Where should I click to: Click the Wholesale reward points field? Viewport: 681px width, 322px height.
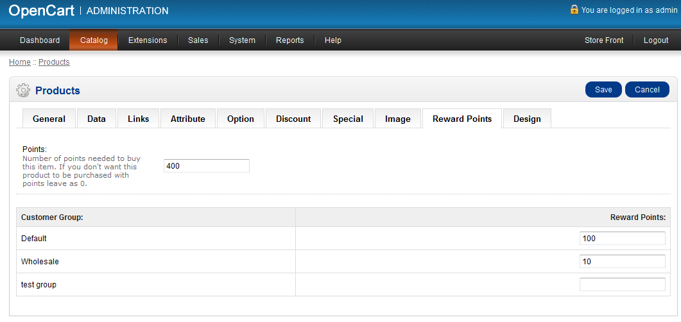(x=622, y=262)
